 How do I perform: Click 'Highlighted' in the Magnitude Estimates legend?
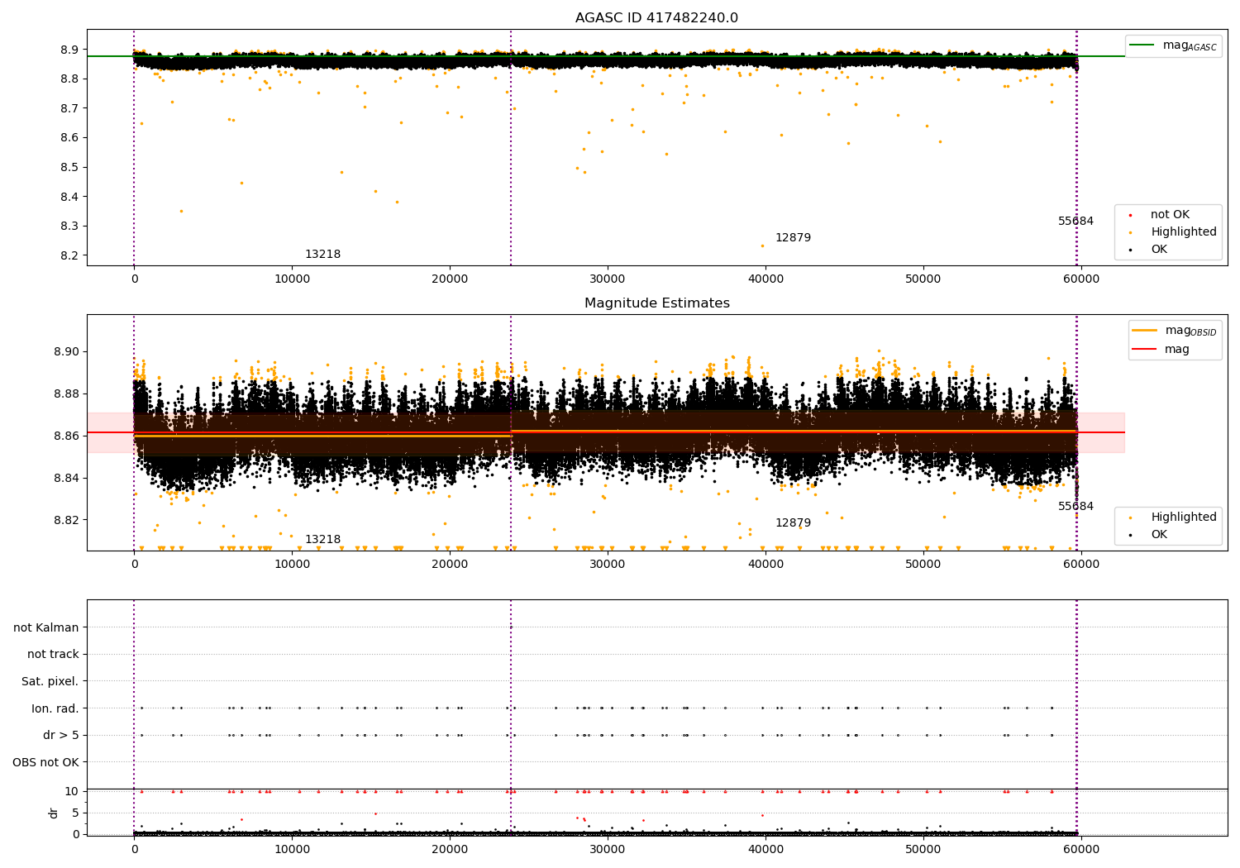[1184, 517]
